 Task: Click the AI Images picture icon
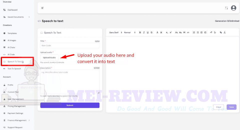(x=4, y=41)
